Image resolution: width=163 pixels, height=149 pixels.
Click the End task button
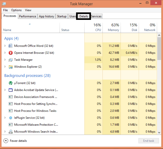click(148, 141)
